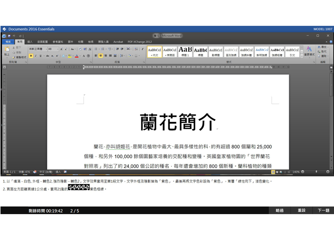Open the font size dropdown showing 48
The width and height of the screenshot is (334, 239).
point(57,49)
